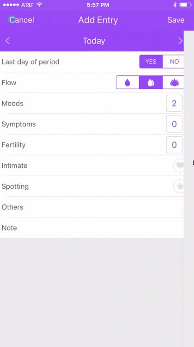Select the heavy flow triple drop icon

(174, 82)
